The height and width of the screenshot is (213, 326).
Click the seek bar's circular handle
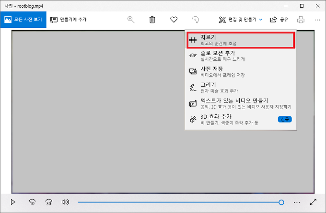281,202
